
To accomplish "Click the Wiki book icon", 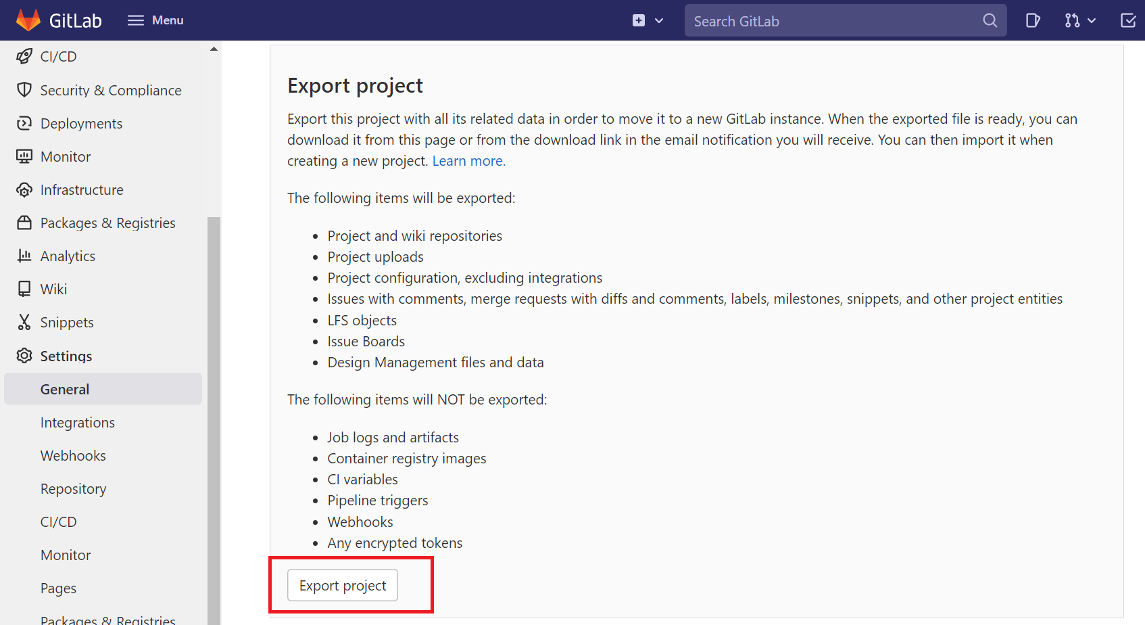I will click(x=24, y=289).
